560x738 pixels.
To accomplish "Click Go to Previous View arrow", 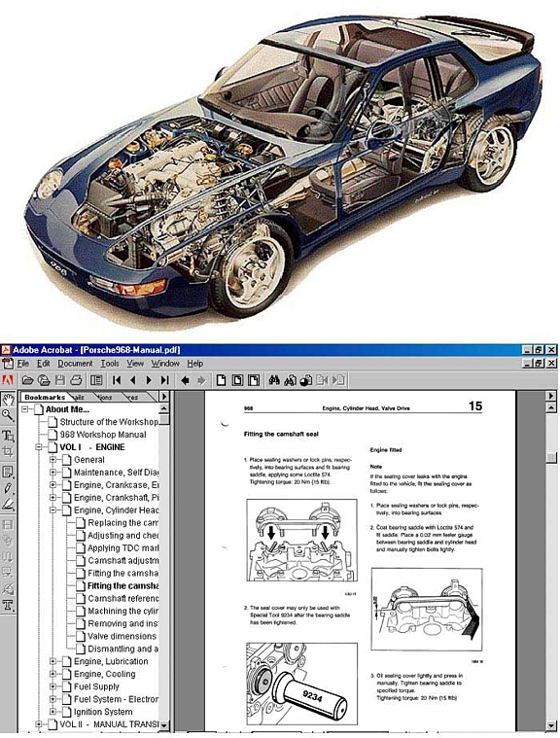I will click(x=185, y=380).
